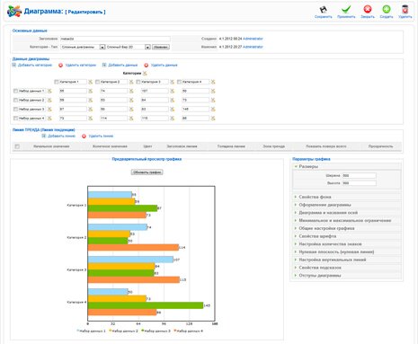Click the clear icon beside the Набор данных 4 field

49,119
